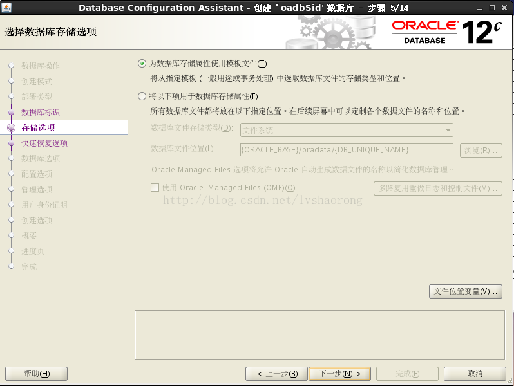Open help with the 帮助(H) button

tap(36, 374)
